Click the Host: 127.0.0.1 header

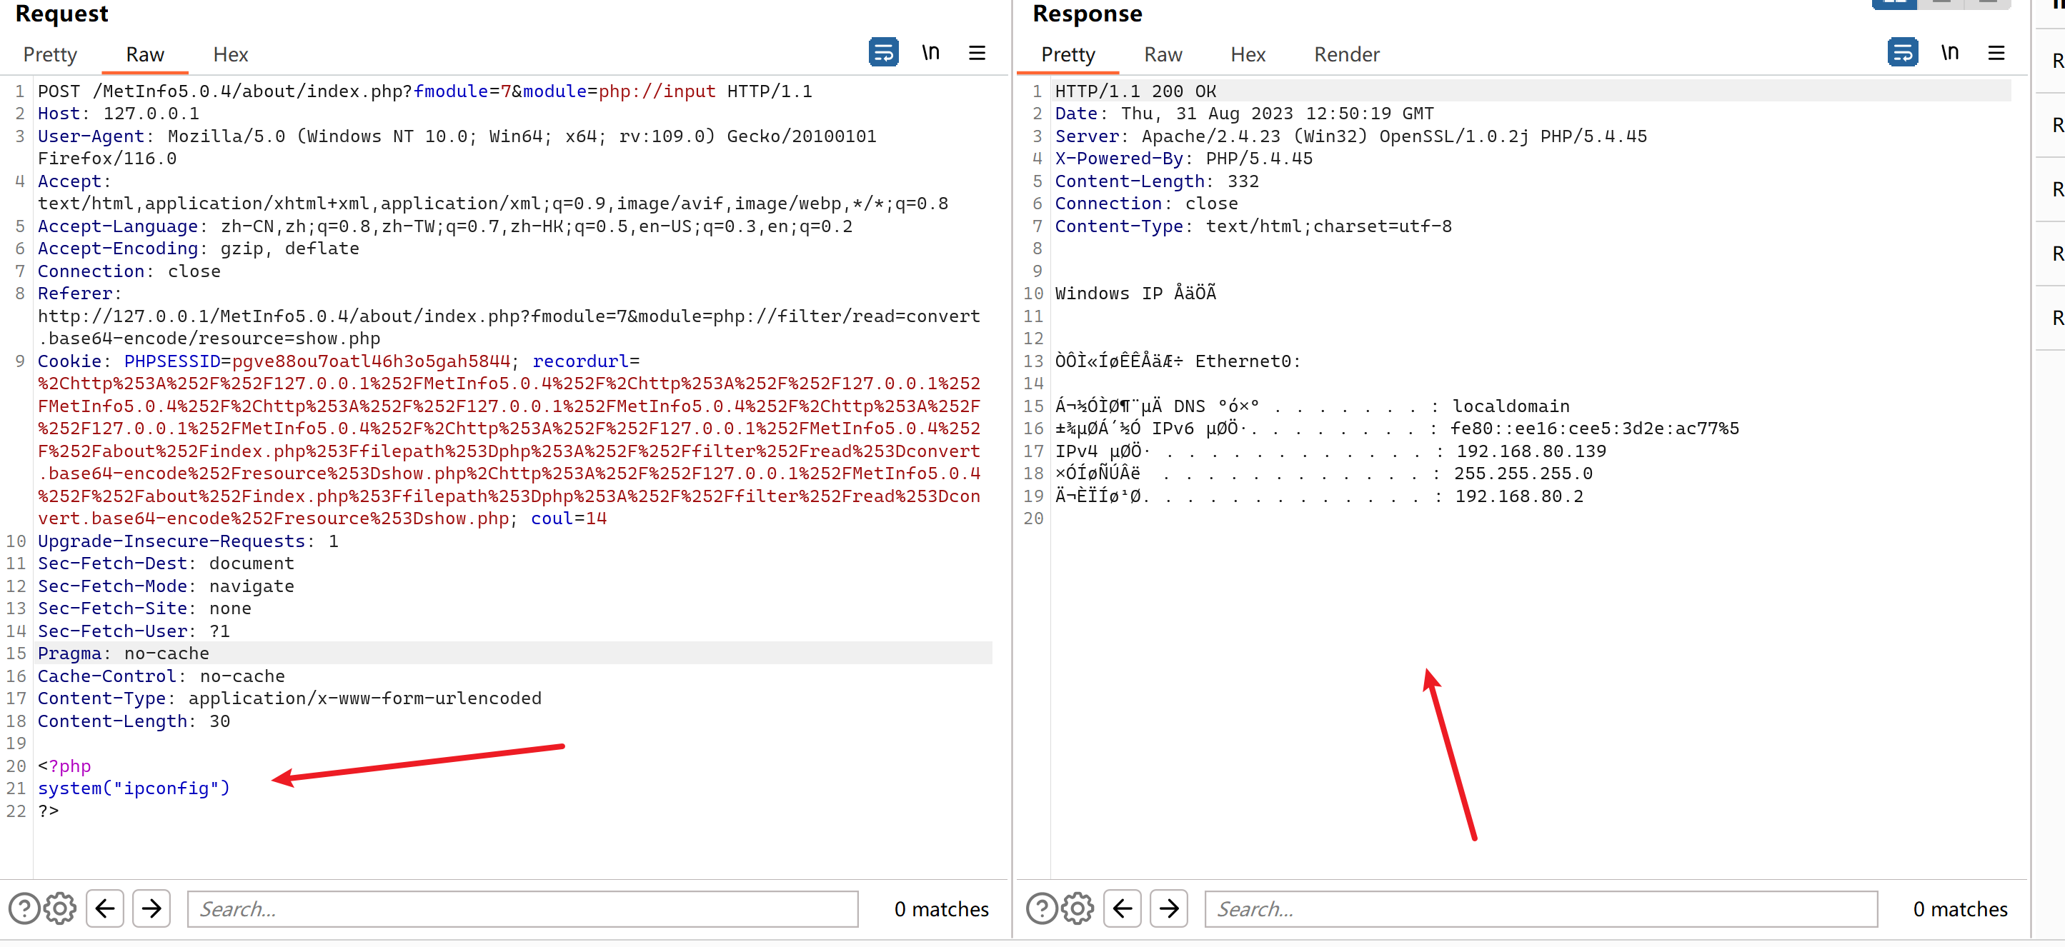(119, 114)
